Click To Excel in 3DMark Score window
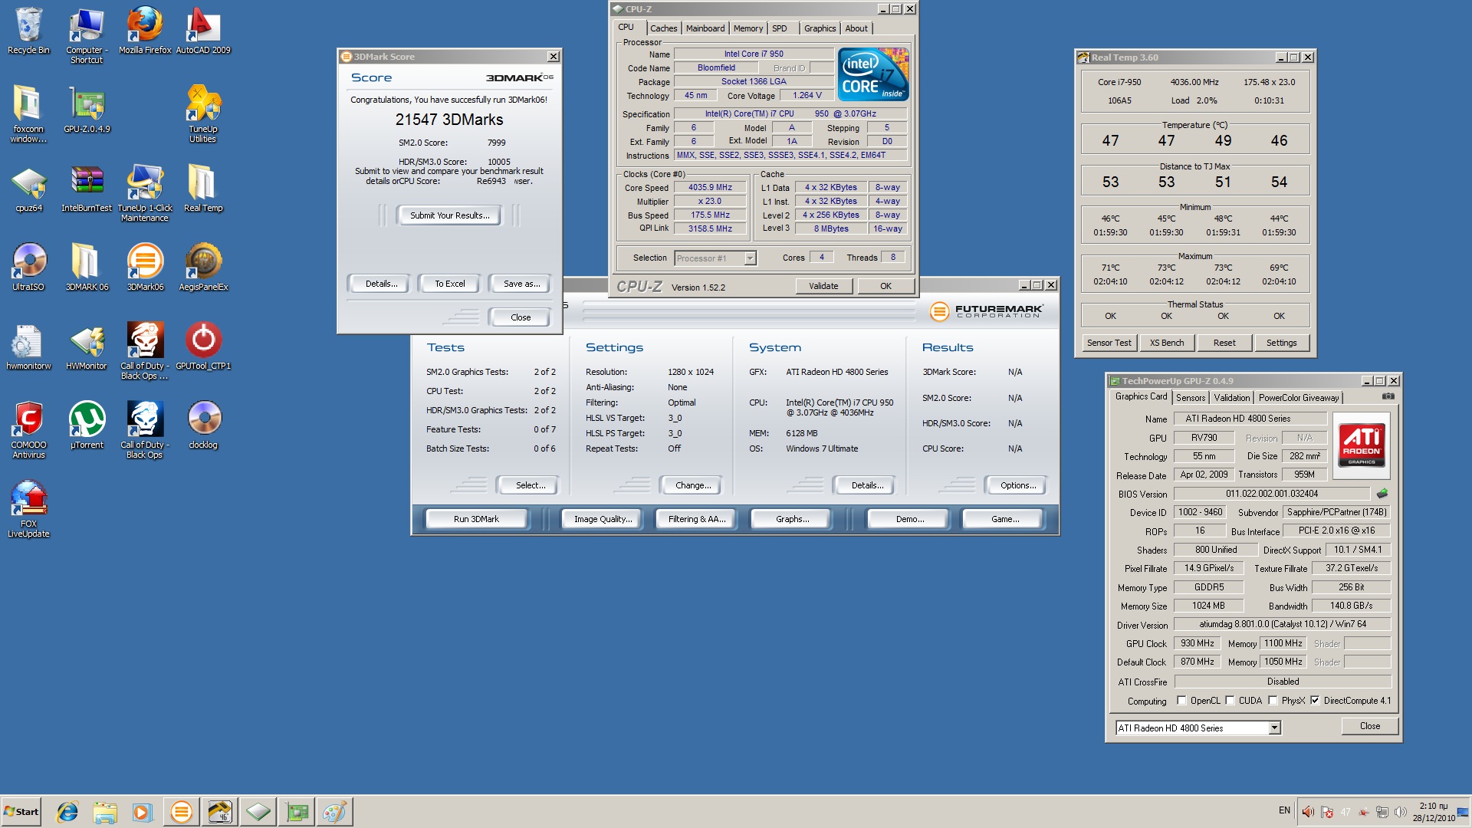The width and height of the screenshot is (1472, 828). pos(449,284)
